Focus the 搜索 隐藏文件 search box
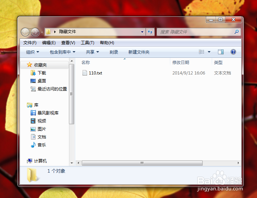 [x=198, y=32]
